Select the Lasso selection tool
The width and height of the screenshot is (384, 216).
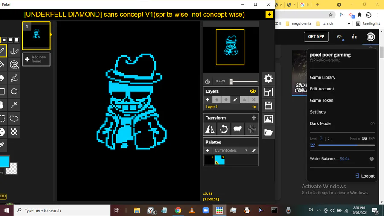click(x=14, y=118)
